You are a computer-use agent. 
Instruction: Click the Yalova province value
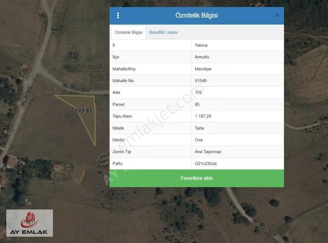[x=201, y=45]
